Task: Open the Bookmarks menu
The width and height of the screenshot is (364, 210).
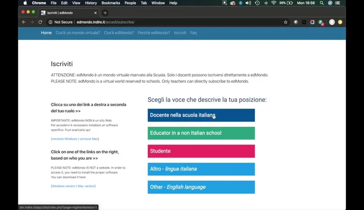Action: coord(111,3)
